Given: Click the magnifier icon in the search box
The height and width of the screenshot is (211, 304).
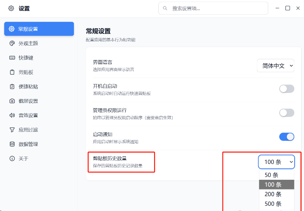Looking at the screenshot, I should pyautogui.click(x=165, y=8).
